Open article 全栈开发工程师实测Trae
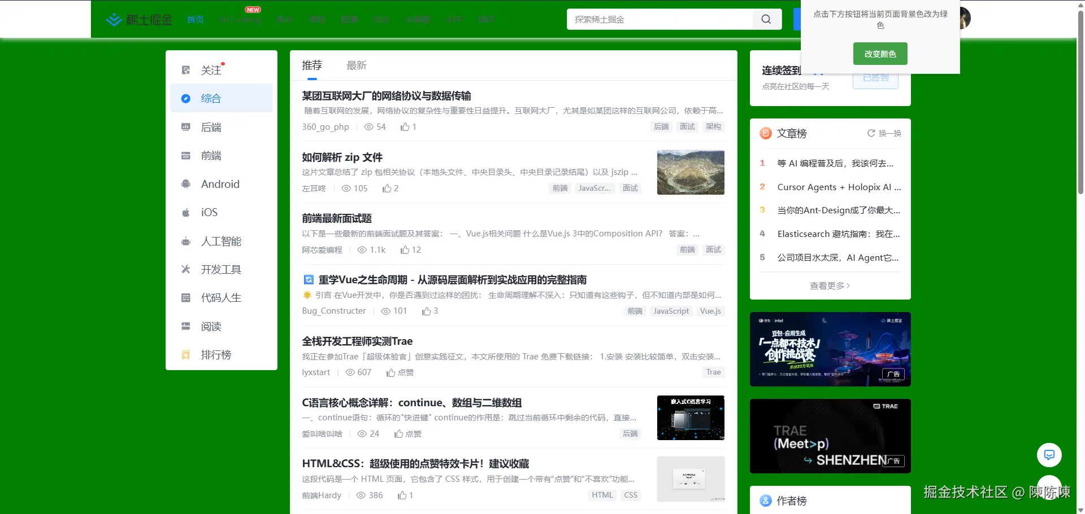This screenshot has height=514, width=1085. coord(357,341)
